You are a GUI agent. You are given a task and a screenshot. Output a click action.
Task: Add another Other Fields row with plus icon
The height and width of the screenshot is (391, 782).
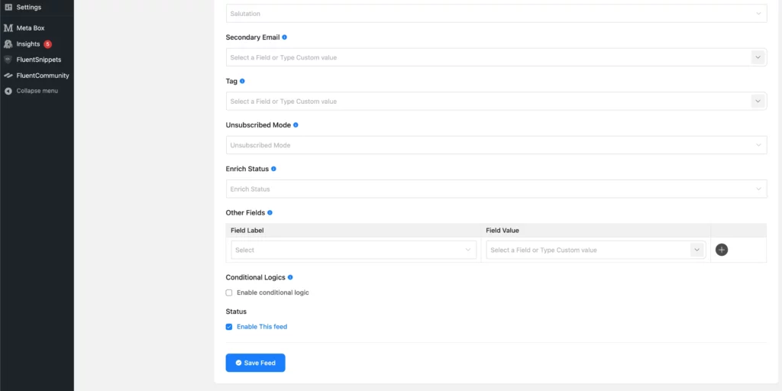(722, 250)
